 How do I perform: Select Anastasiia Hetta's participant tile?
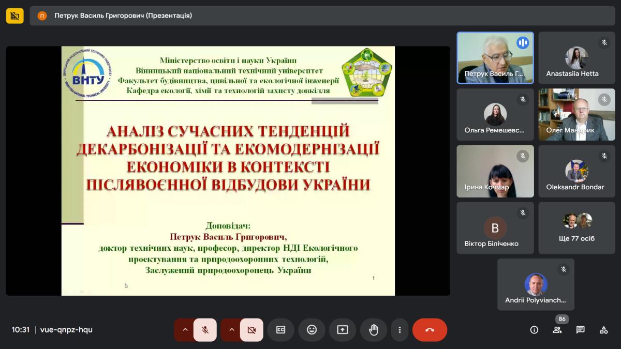click(577, 58)
